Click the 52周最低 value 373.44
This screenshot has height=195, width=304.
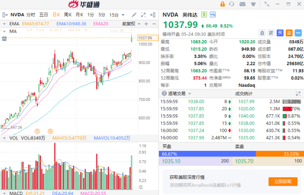point(200,78)
